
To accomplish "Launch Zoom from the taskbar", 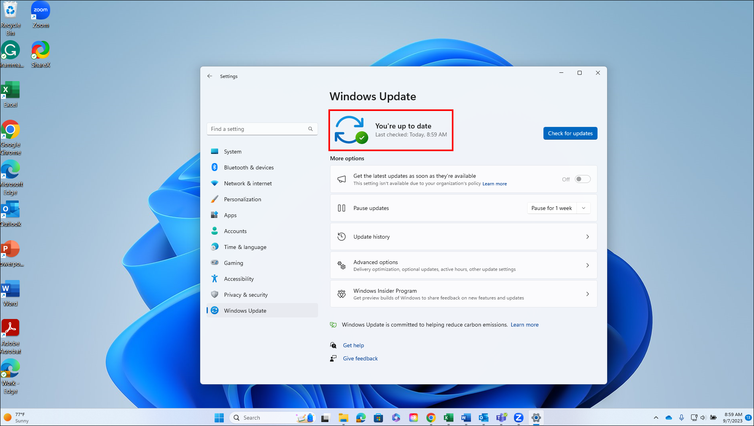I will (x=518, y=418).
